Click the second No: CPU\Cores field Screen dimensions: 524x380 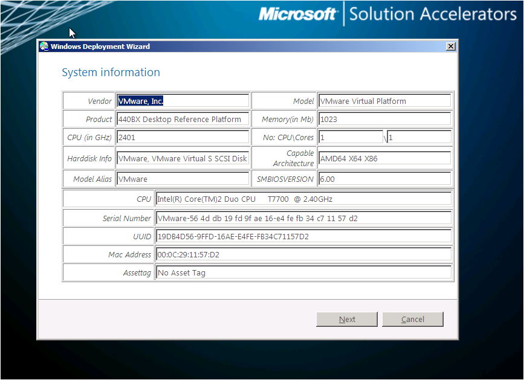point(419,137)
